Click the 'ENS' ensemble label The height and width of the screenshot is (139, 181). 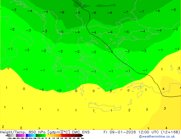[86, 132]
